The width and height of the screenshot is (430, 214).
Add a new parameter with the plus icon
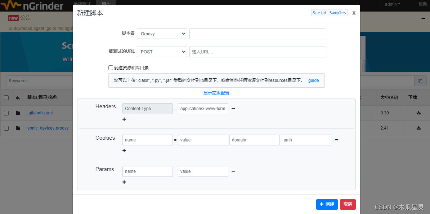(124, 182)
